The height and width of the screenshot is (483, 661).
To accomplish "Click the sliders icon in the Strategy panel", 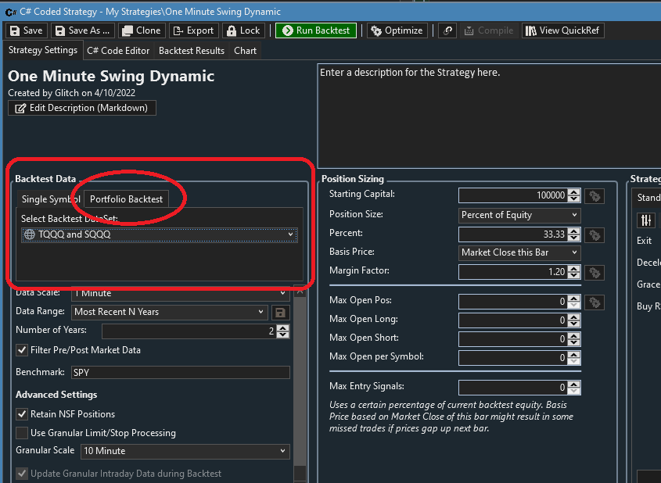I will [x=646, y=220].
